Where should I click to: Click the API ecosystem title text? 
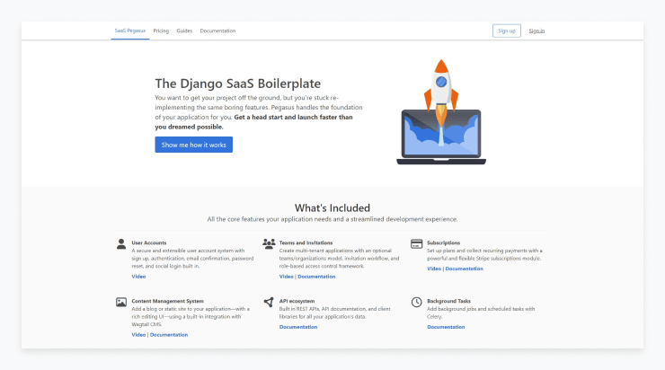click(x=297, y=301)
